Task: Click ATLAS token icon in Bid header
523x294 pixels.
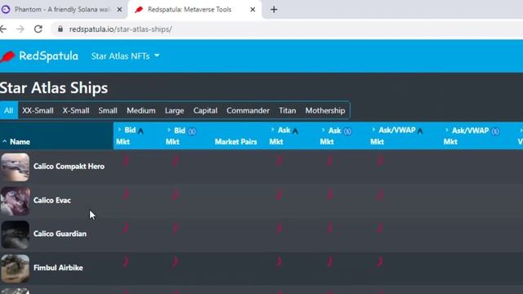Action: [x=141, y=131]
